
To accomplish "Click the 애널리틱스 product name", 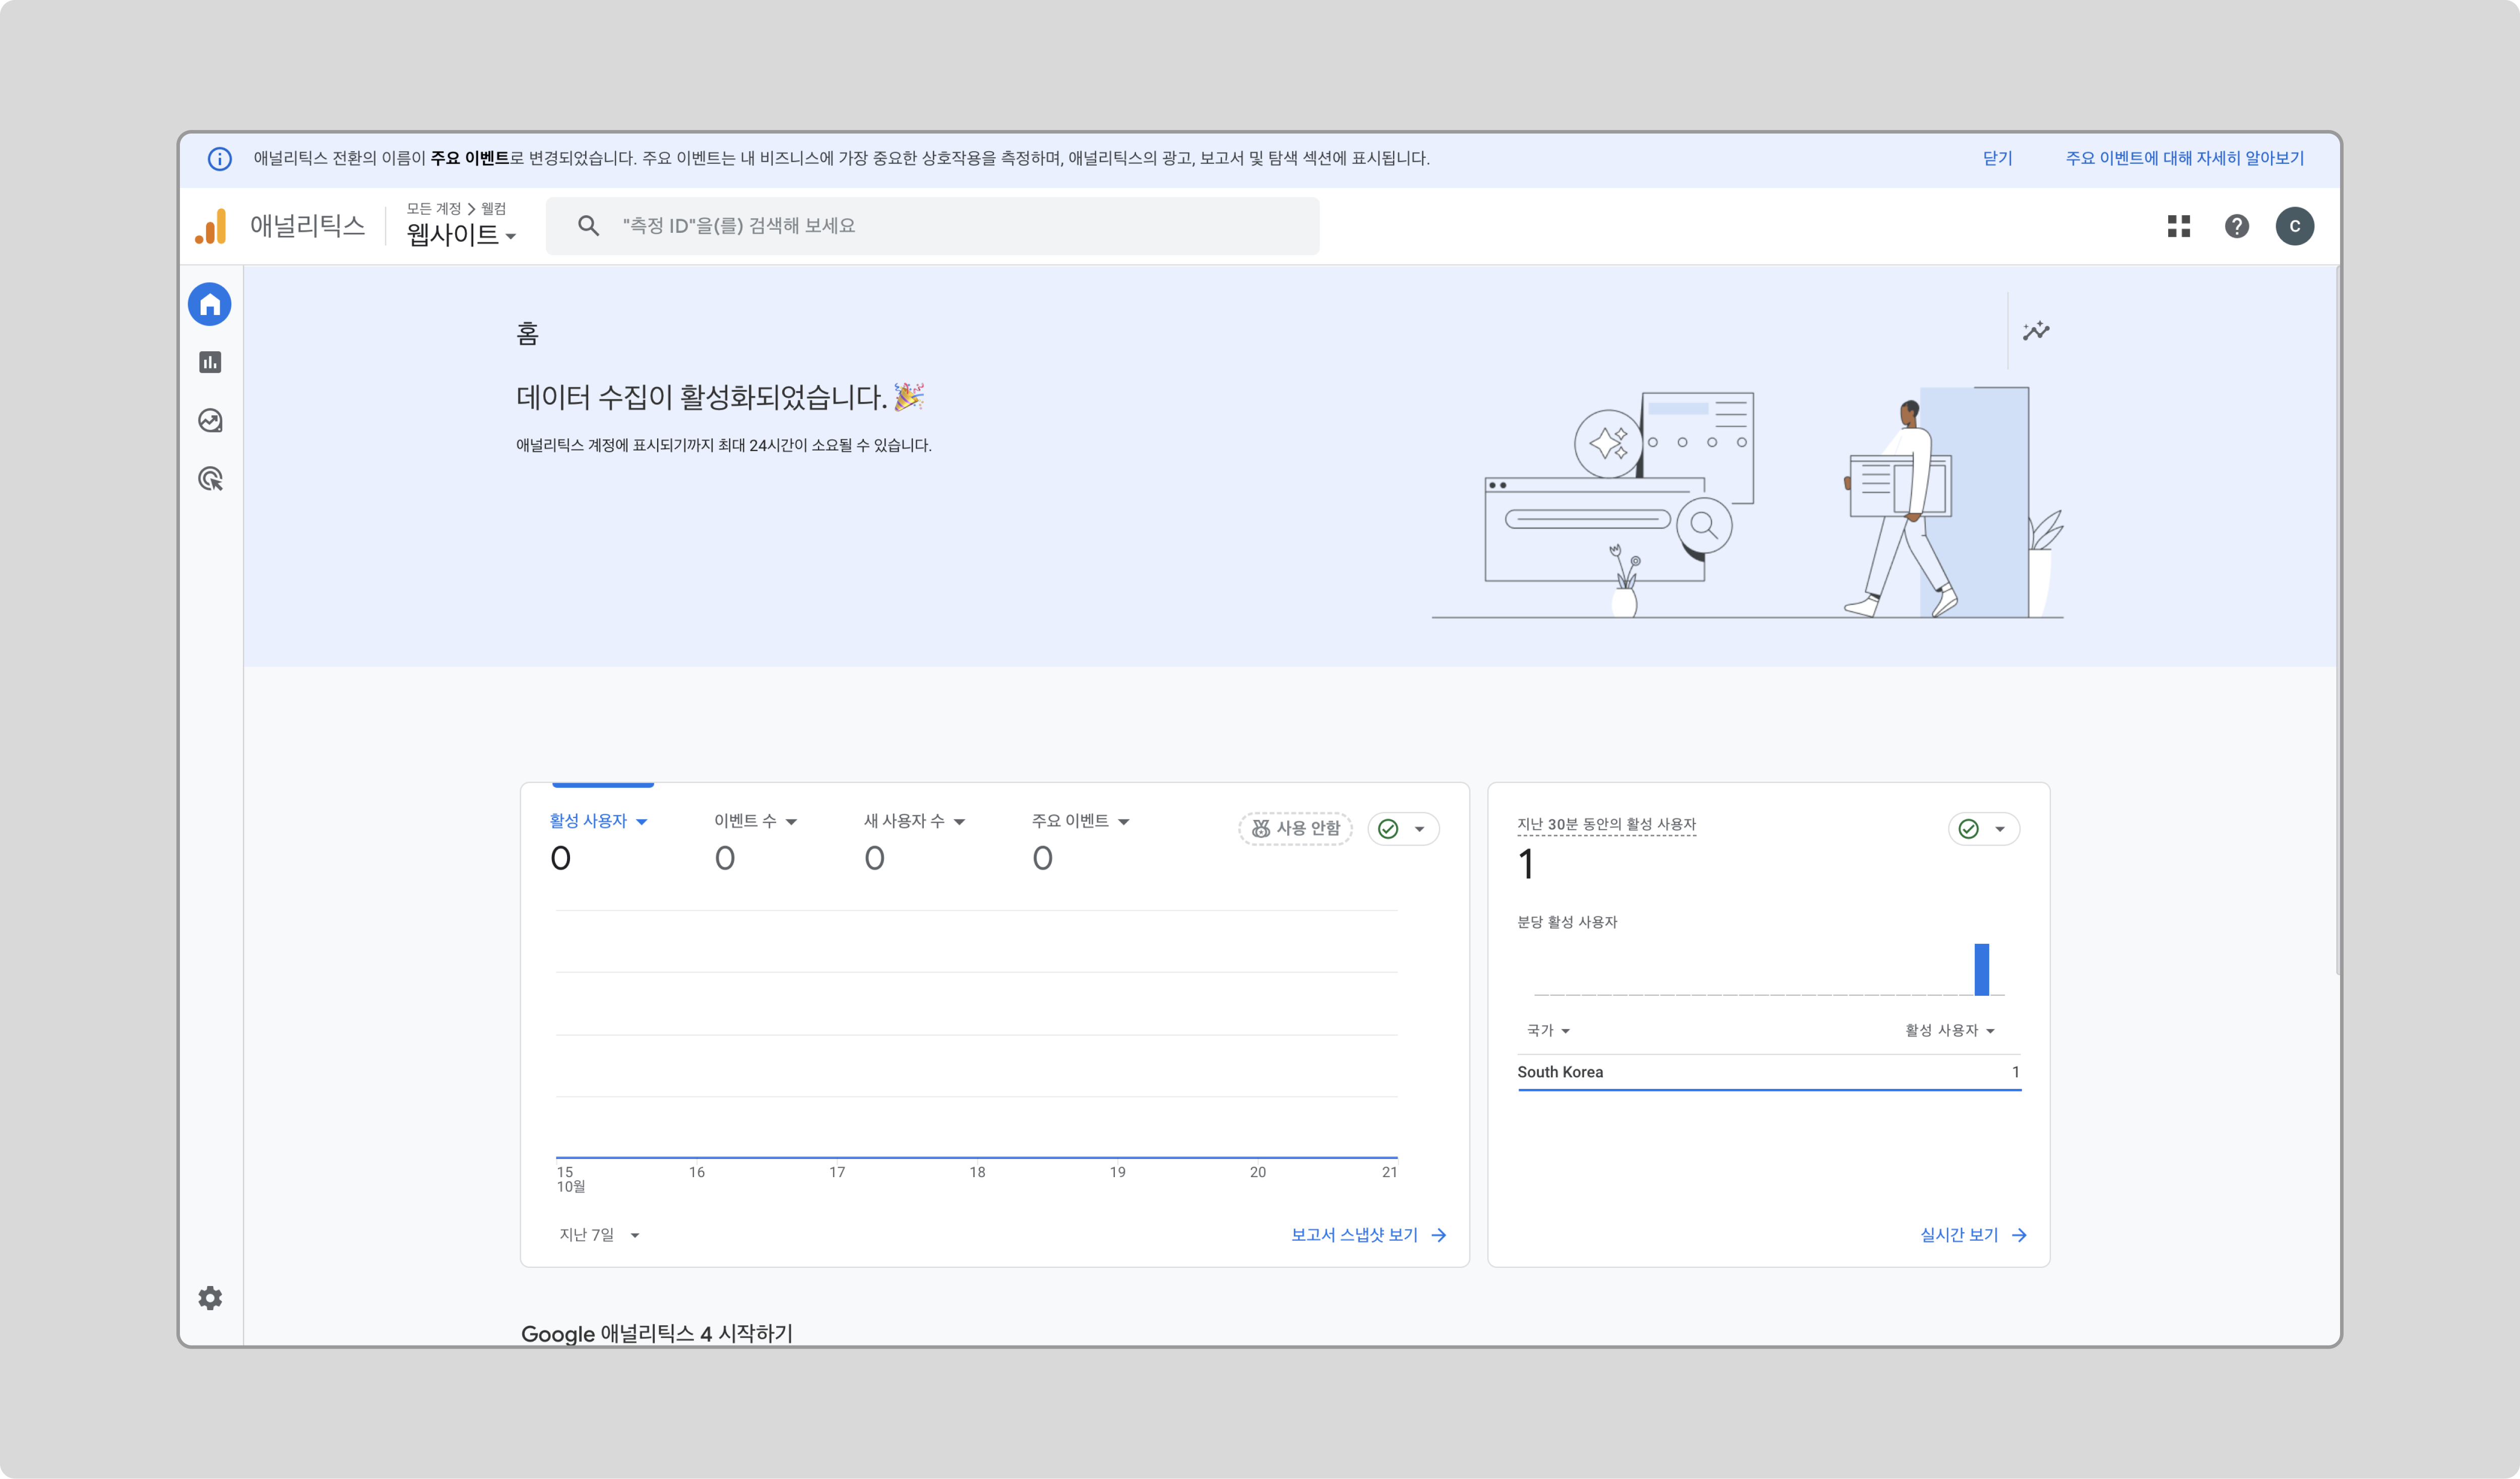I will click(x=308, y=226).
